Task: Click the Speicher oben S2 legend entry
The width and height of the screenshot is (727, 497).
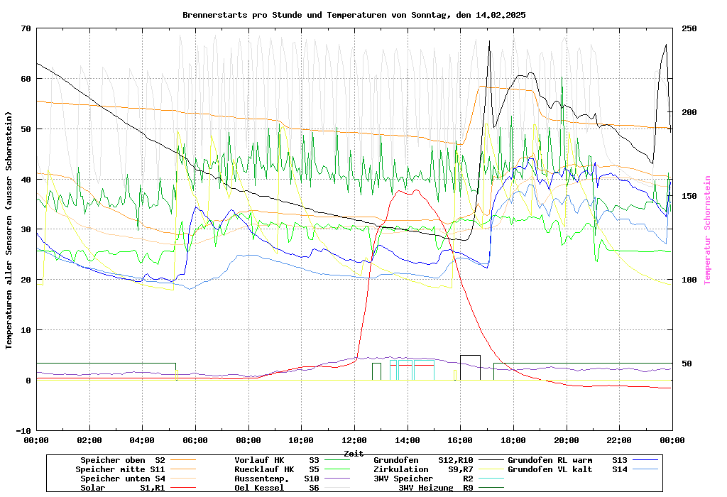Action: [x=122, y=460]
